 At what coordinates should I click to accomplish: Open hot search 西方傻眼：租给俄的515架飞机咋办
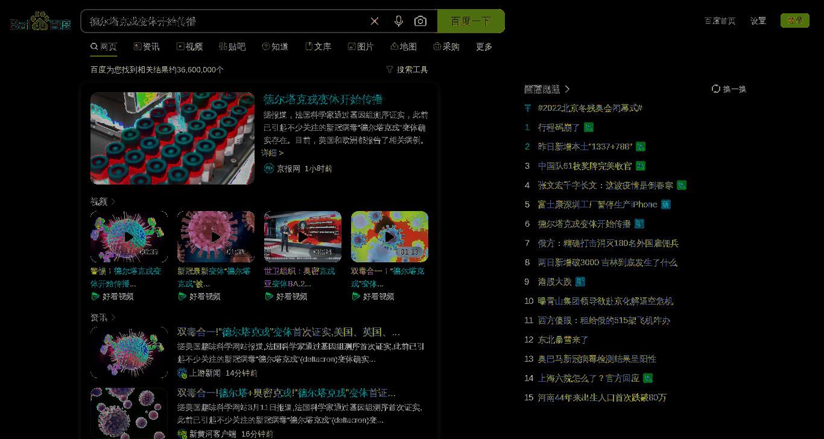pos(604,320)
